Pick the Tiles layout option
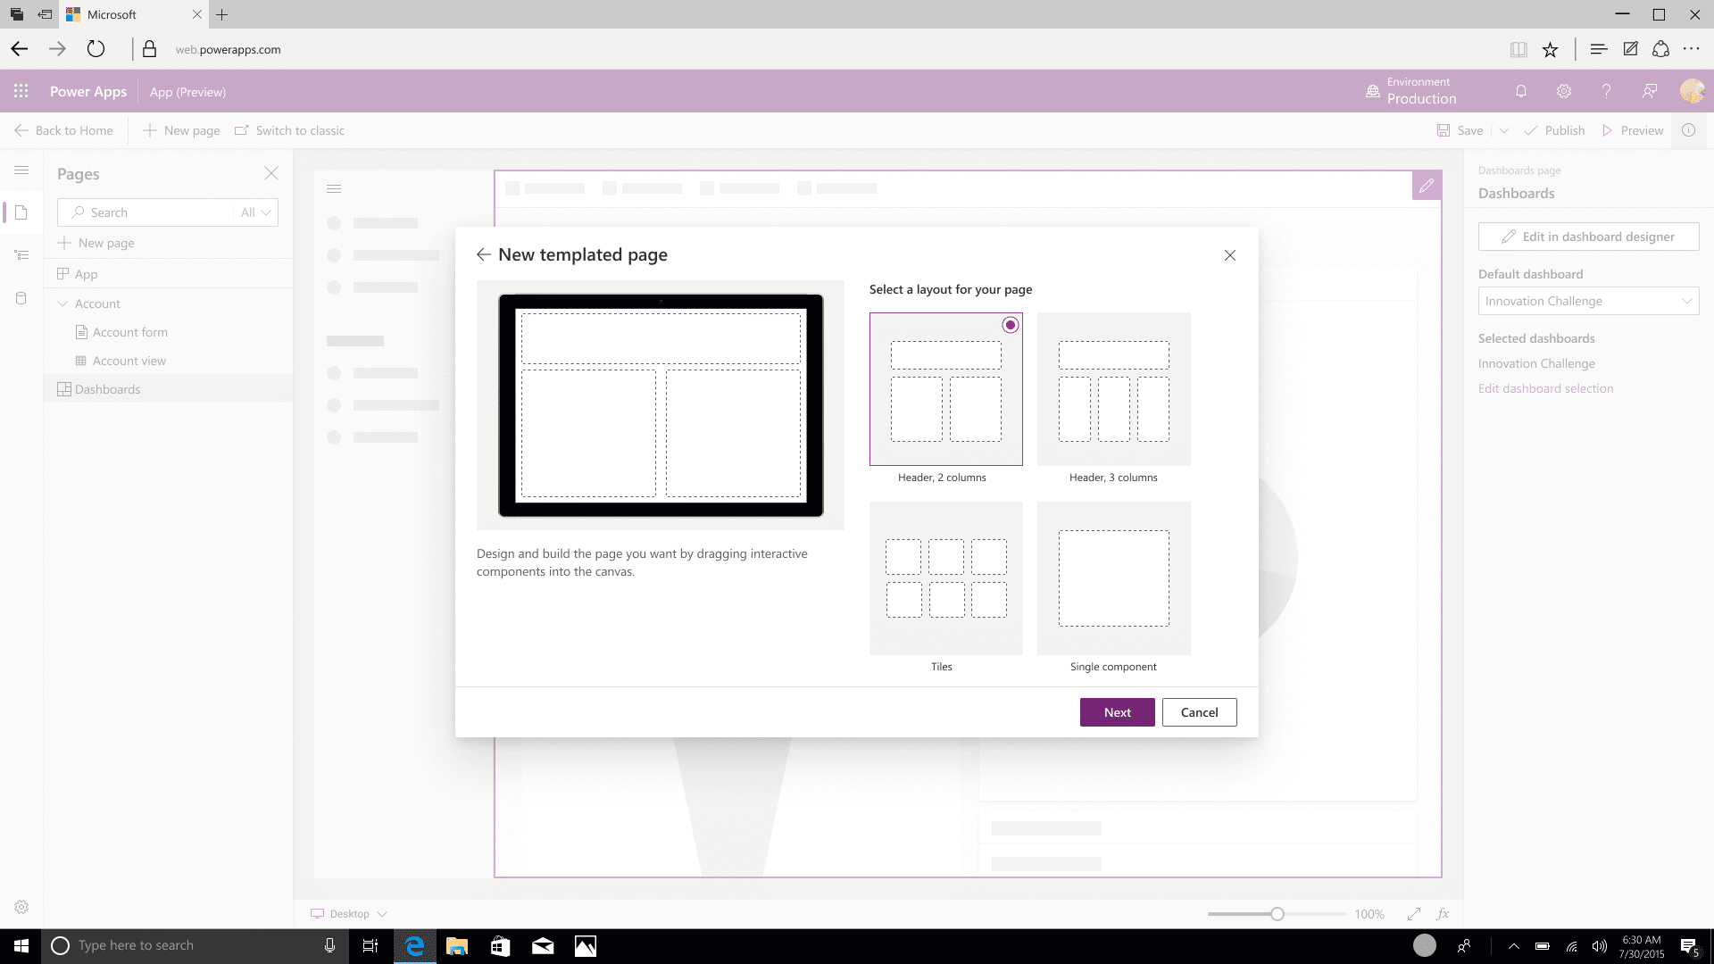This screenshot has height=964, width=1714. (x=945, y=578)
